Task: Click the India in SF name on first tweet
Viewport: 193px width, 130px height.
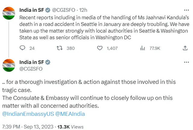Action: 32,10
